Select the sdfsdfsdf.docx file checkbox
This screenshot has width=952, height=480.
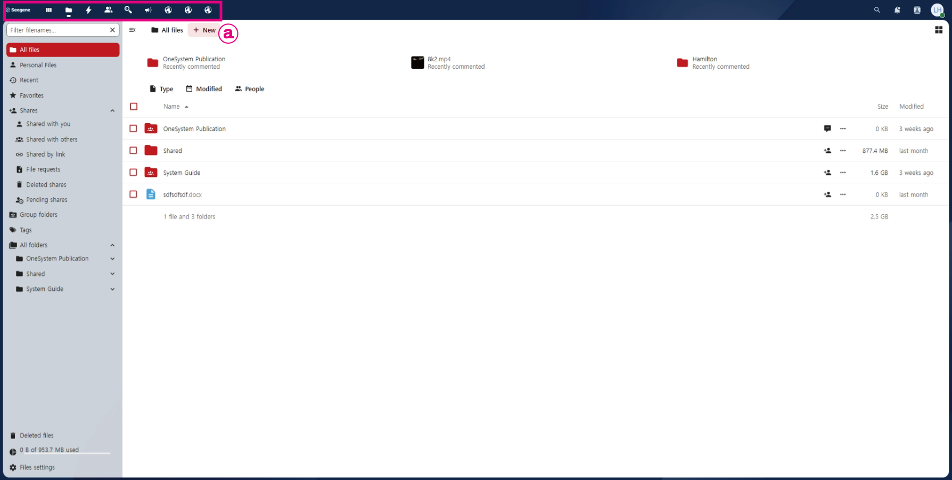(x=134, y=194)
